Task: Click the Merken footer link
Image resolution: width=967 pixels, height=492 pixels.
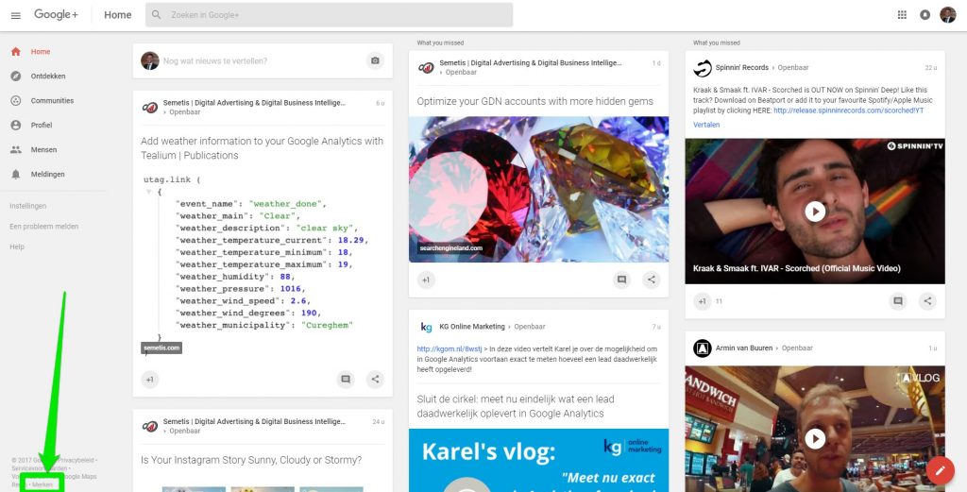Action: pyautogui.click(x=42, y=485)
